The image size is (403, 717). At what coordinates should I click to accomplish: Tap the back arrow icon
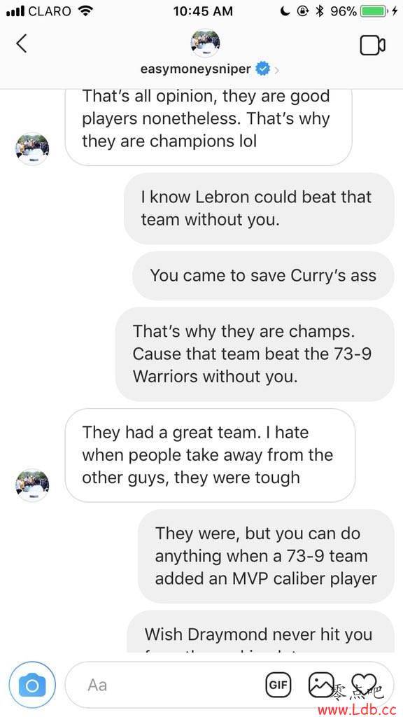22,44
